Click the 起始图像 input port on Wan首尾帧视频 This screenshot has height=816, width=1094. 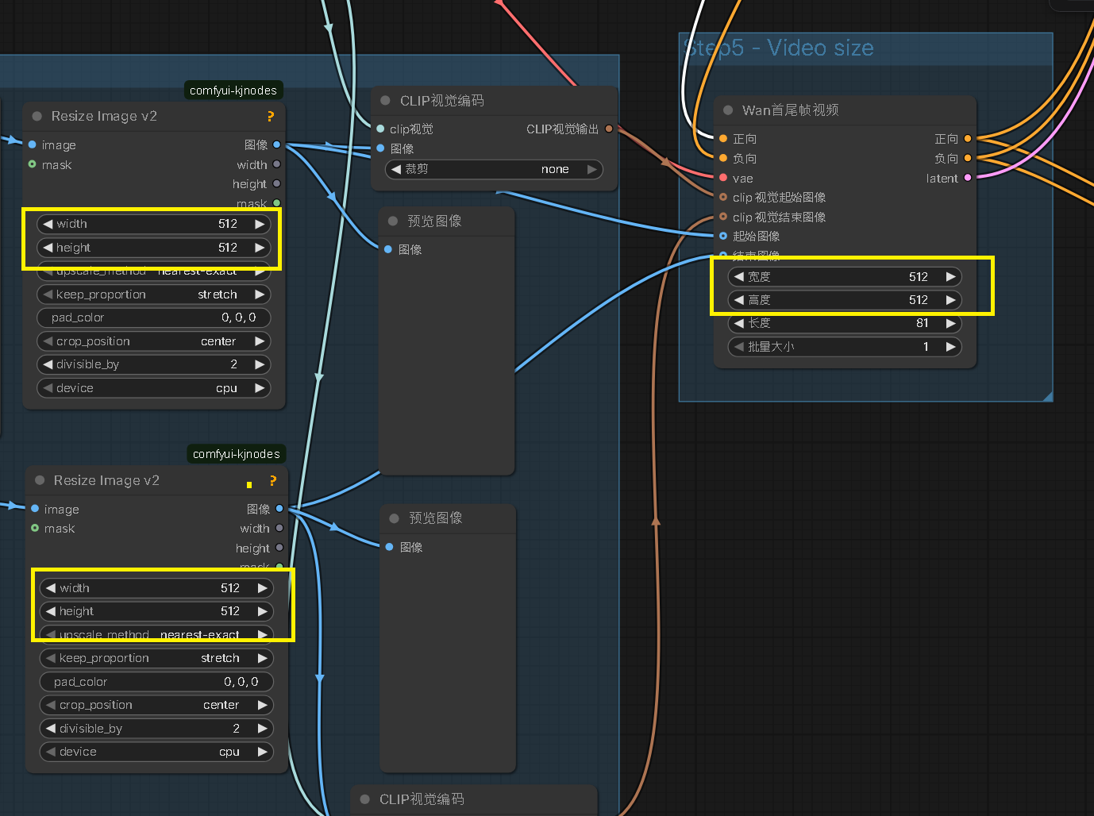click(723, 236)
